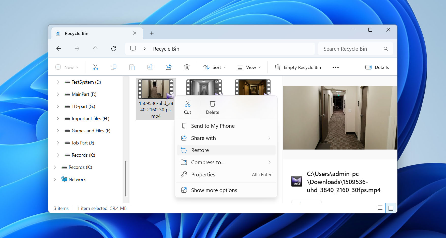
Task: Expand the Important files (H:) drive
Action: pos(58,119)
